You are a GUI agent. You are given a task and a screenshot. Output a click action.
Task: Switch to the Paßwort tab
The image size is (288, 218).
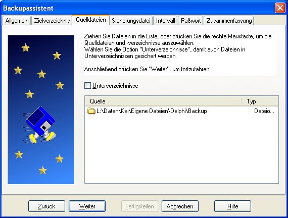190,21
